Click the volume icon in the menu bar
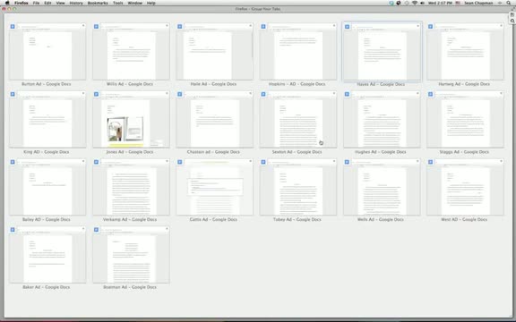The height and width of the screenshot is (322, 516). [x=422, y=3]
